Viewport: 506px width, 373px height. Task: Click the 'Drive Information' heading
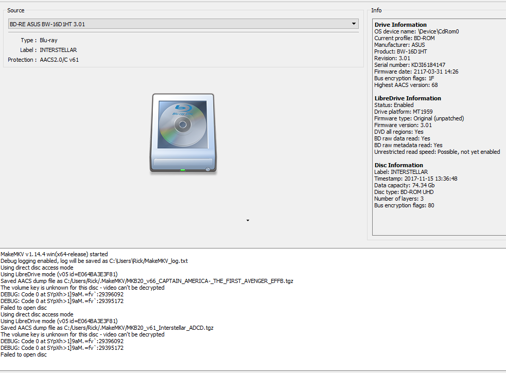click(400, 25)
